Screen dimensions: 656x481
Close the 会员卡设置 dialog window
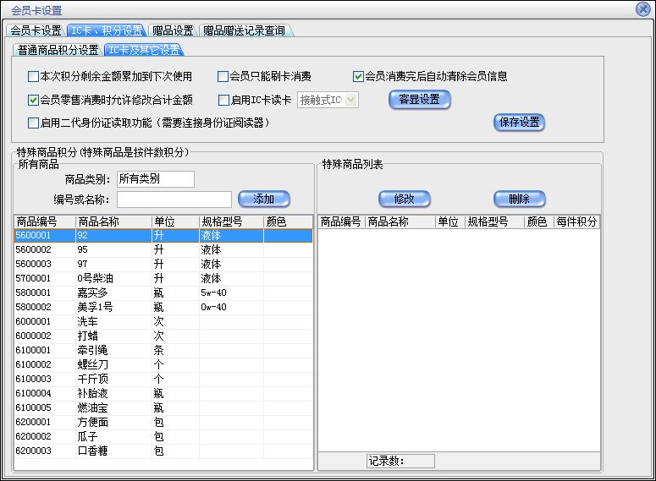[642, 9]
